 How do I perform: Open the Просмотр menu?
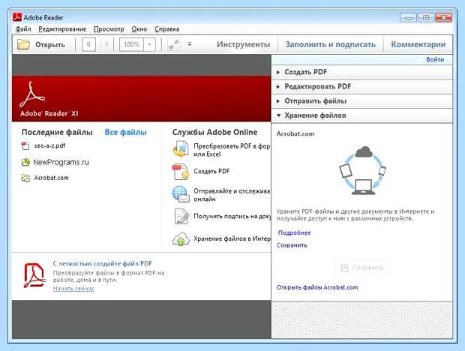point(109,29)
